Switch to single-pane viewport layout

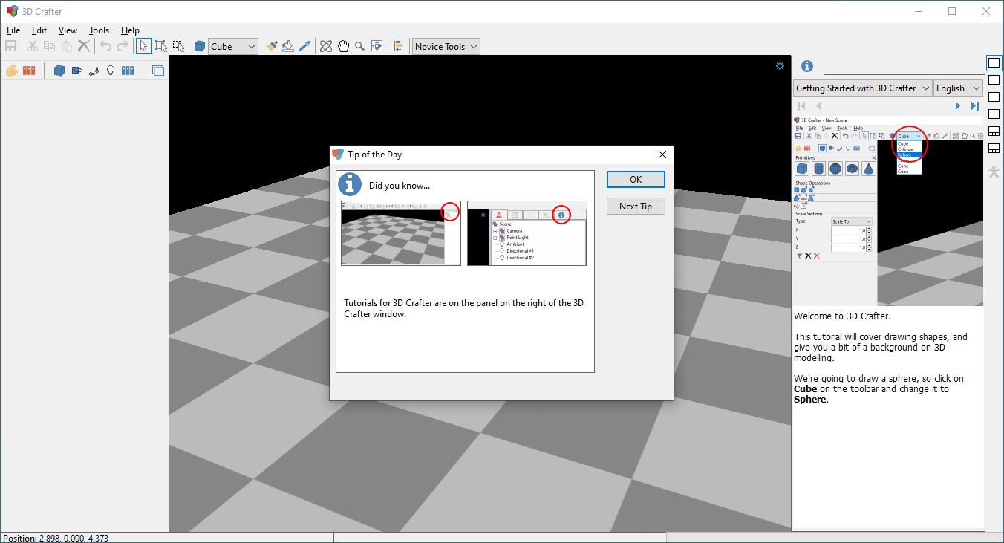(994, 63)
